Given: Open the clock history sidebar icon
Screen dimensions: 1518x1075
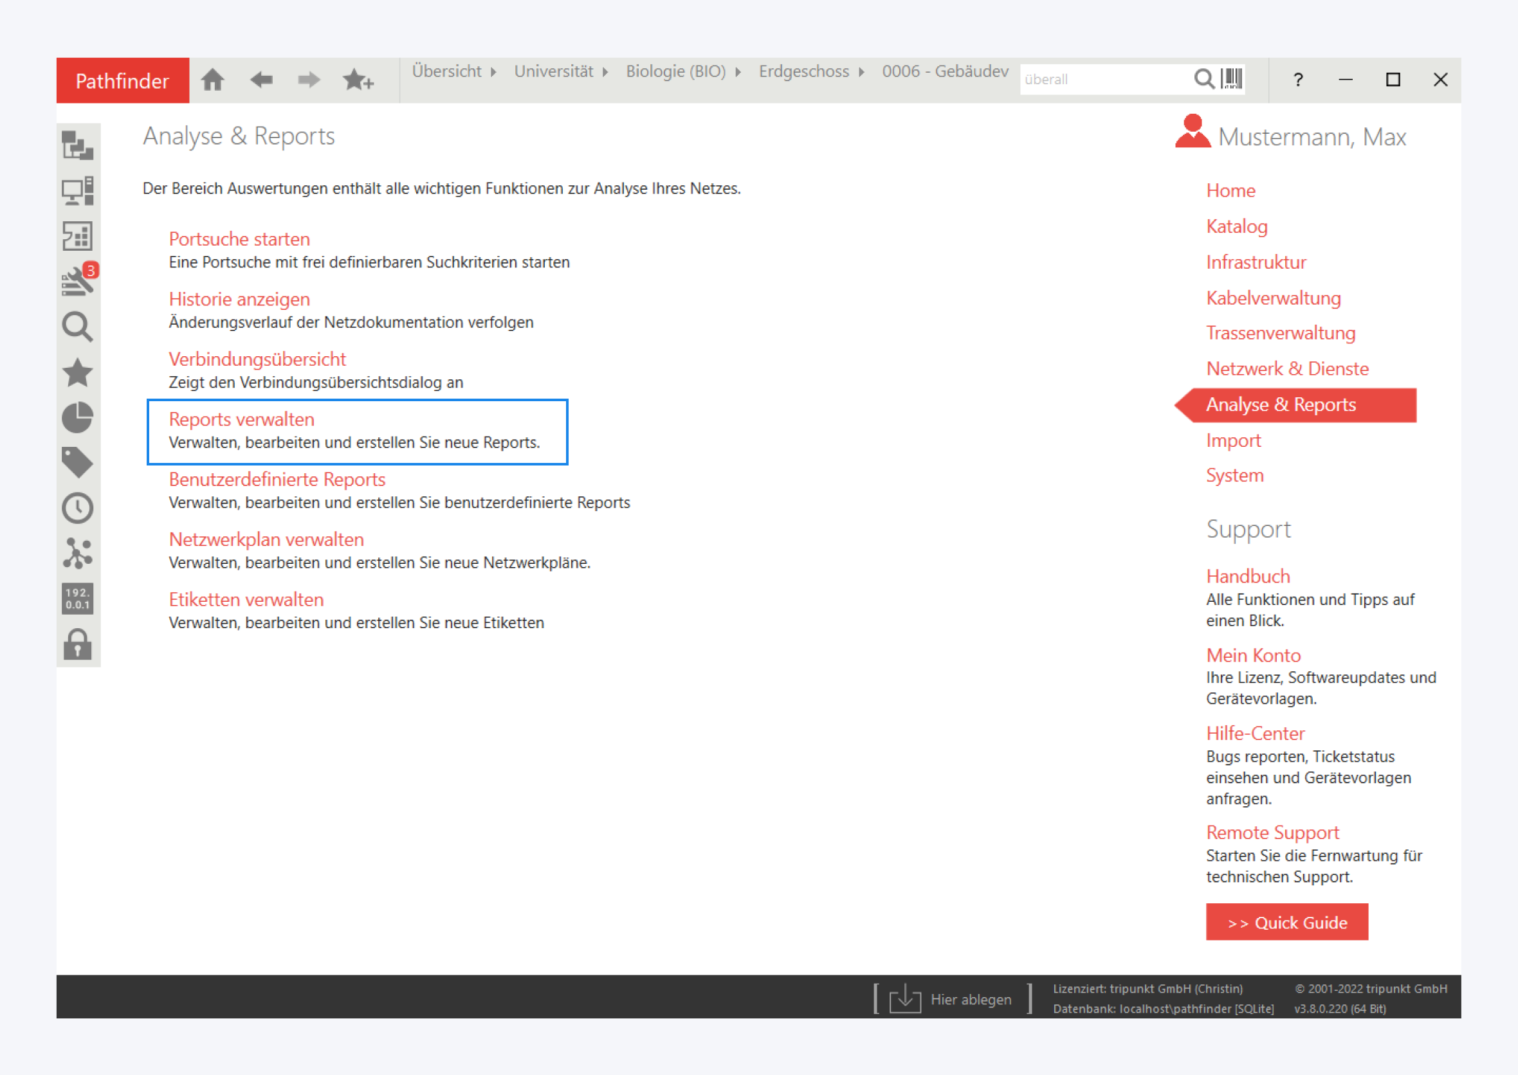Looking at the screenshot, I should pyautogui.click(x=77, y=509).
